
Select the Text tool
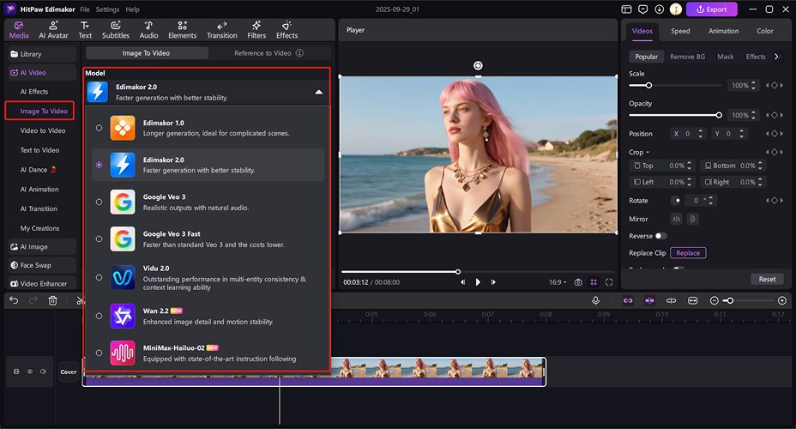pos(85,30)
